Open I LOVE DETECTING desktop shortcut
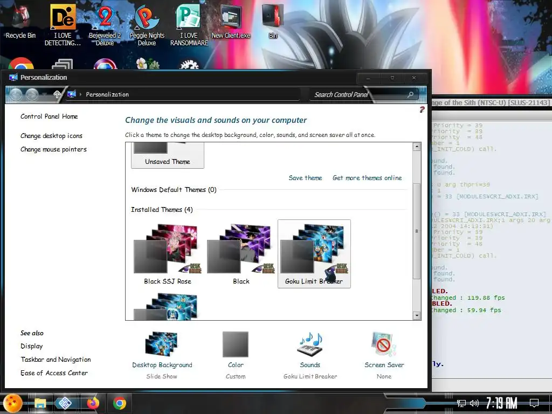Viewport: 552px width, 414px height. pyautogui.click(x=63, y=25)
